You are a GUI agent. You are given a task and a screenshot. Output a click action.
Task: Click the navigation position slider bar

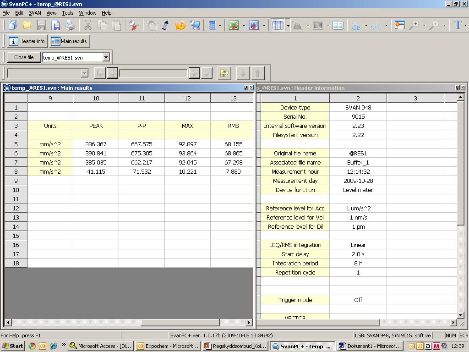tap(153, 73)
